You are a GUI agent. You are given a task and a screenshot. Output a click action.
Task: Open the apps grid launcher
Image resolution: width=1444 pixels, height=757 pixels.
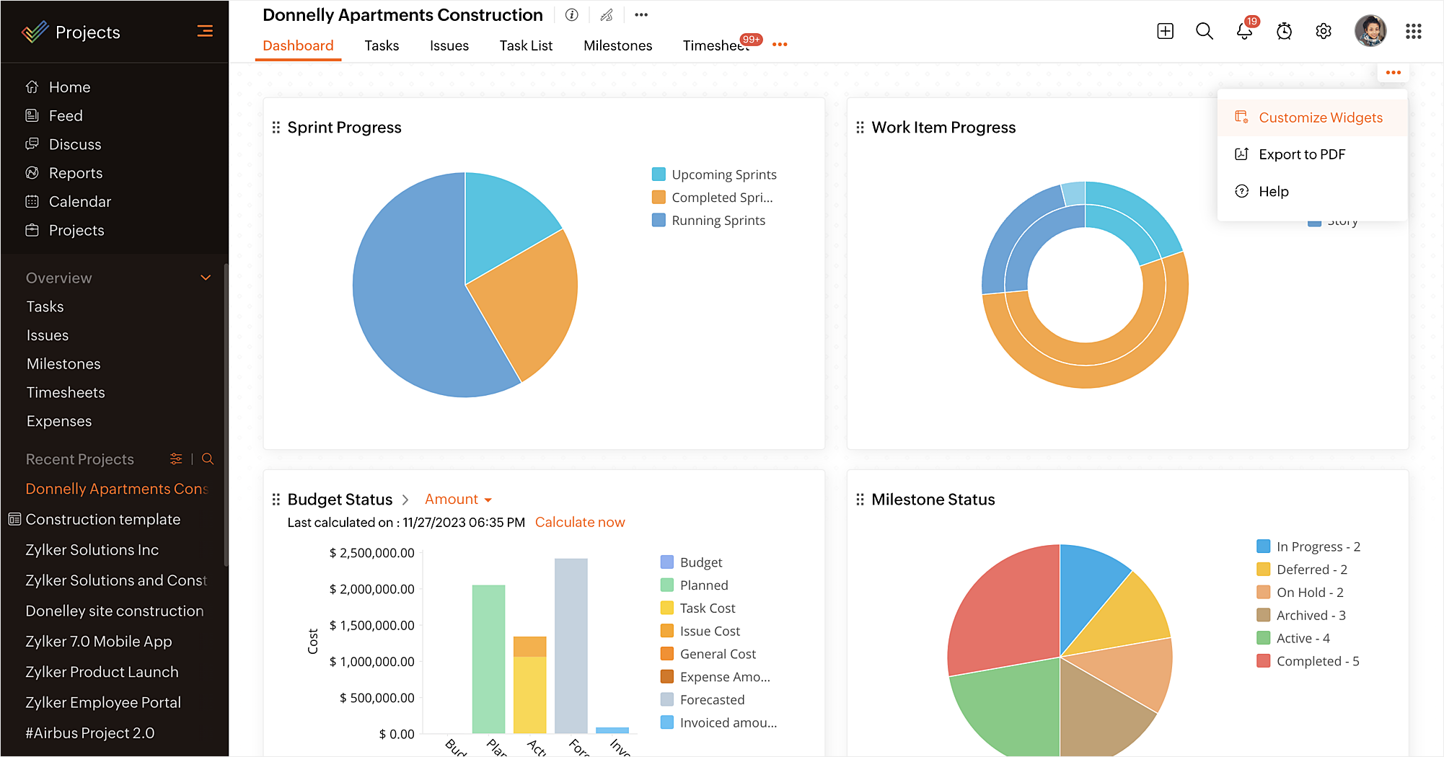click(1414, 31)
